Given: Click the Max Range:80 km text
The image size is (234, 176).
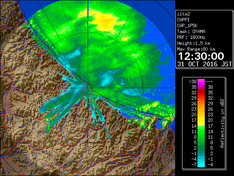Looking at the screenshot, I should point(196,49).
